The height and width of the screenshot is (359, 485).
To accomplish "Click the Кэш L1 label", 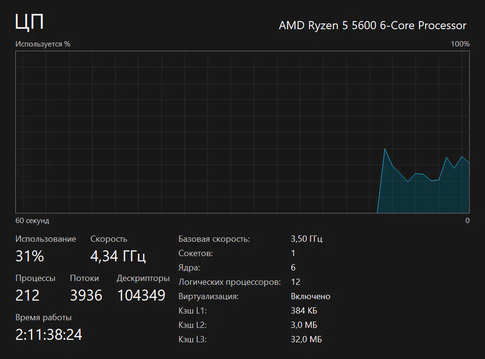I will pyautogui.click(x=192, y=311).
